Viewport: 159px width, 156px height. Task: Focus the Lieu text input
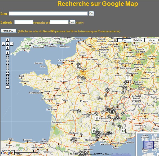48,14
